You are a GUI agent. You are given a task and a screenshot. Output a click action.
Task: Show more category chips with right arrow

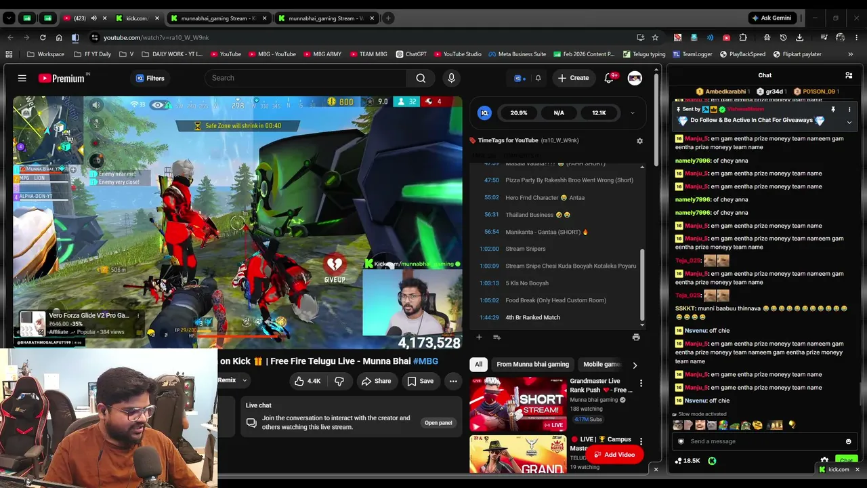pos(635,365)
